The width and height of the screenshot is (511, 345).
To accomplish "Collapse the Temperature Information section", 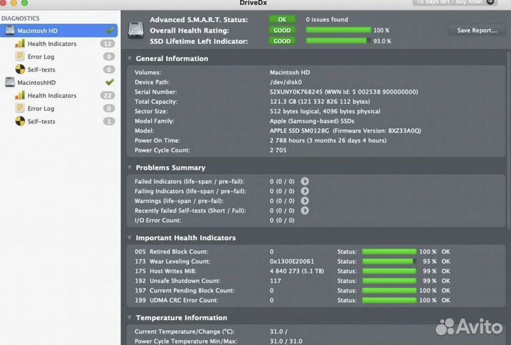I will [x=130, y=317].
